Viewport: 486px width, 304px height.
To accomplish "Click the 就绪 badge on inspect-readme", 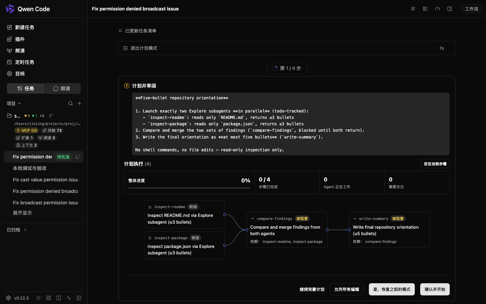I will pos(193,207).
